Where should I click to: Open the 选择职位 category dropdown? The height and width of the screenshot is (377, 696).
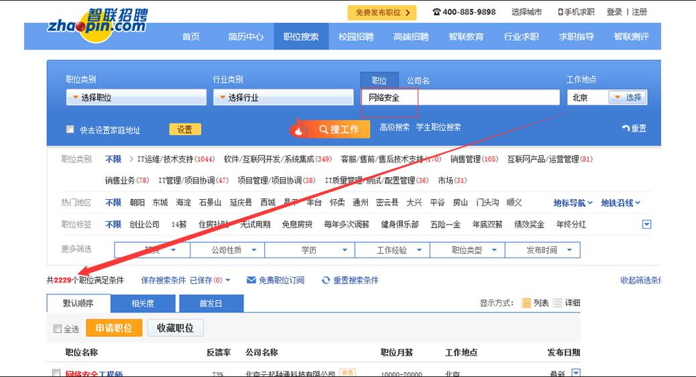coord(136,98)
